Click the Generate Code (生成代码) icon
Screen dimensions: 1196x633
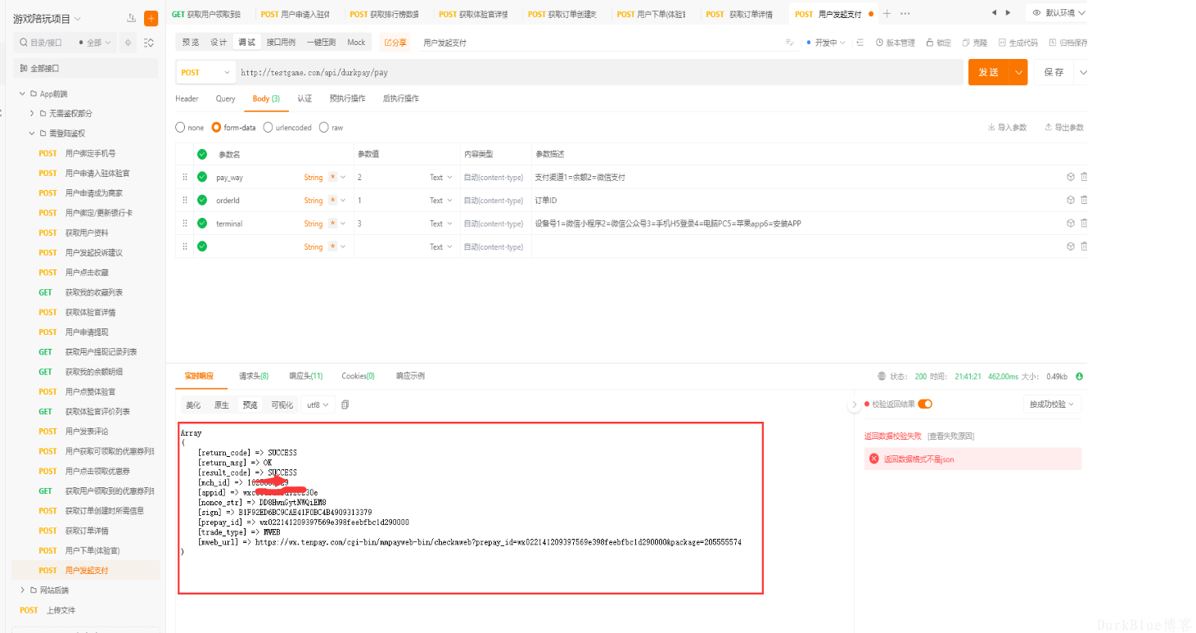pos(1003,43)
